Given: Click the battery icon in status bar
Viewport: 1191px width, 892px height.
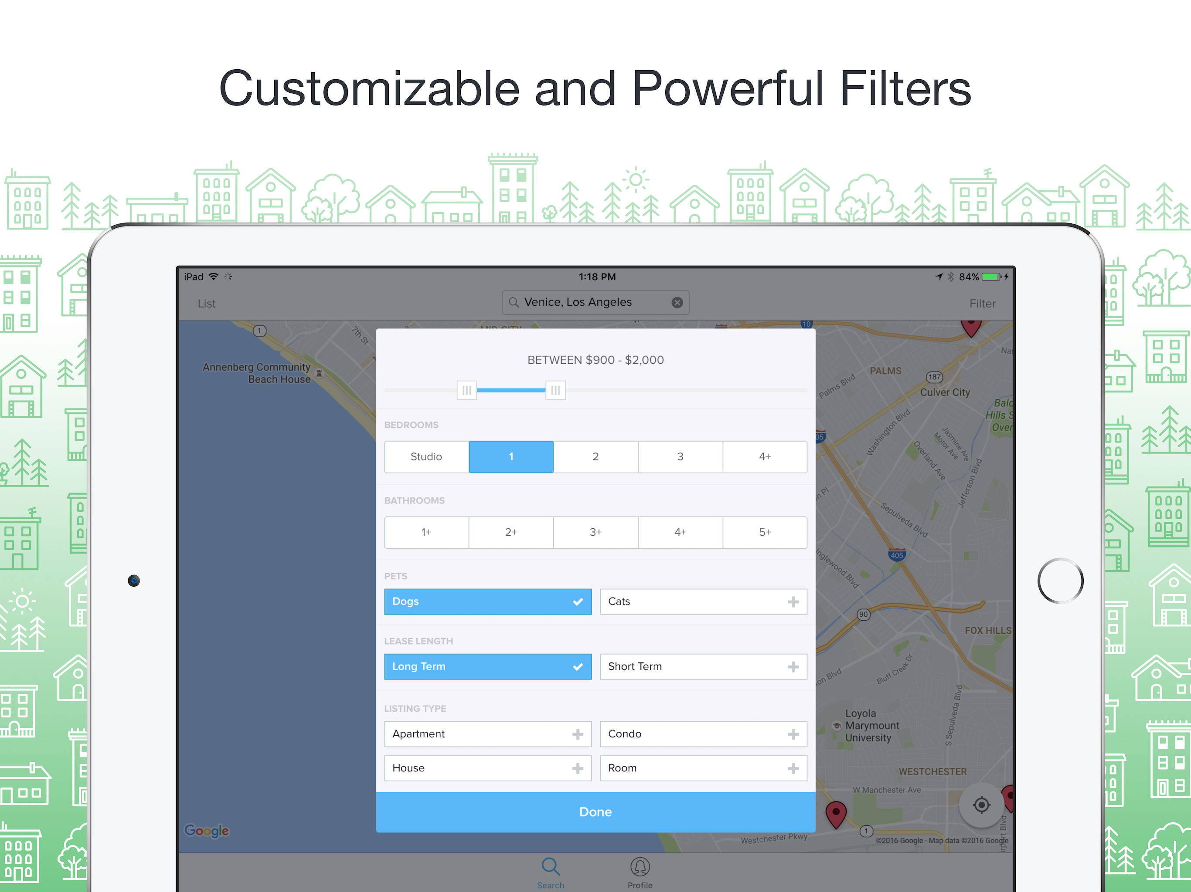Looking at the screenshot, I should pos(991,277).
